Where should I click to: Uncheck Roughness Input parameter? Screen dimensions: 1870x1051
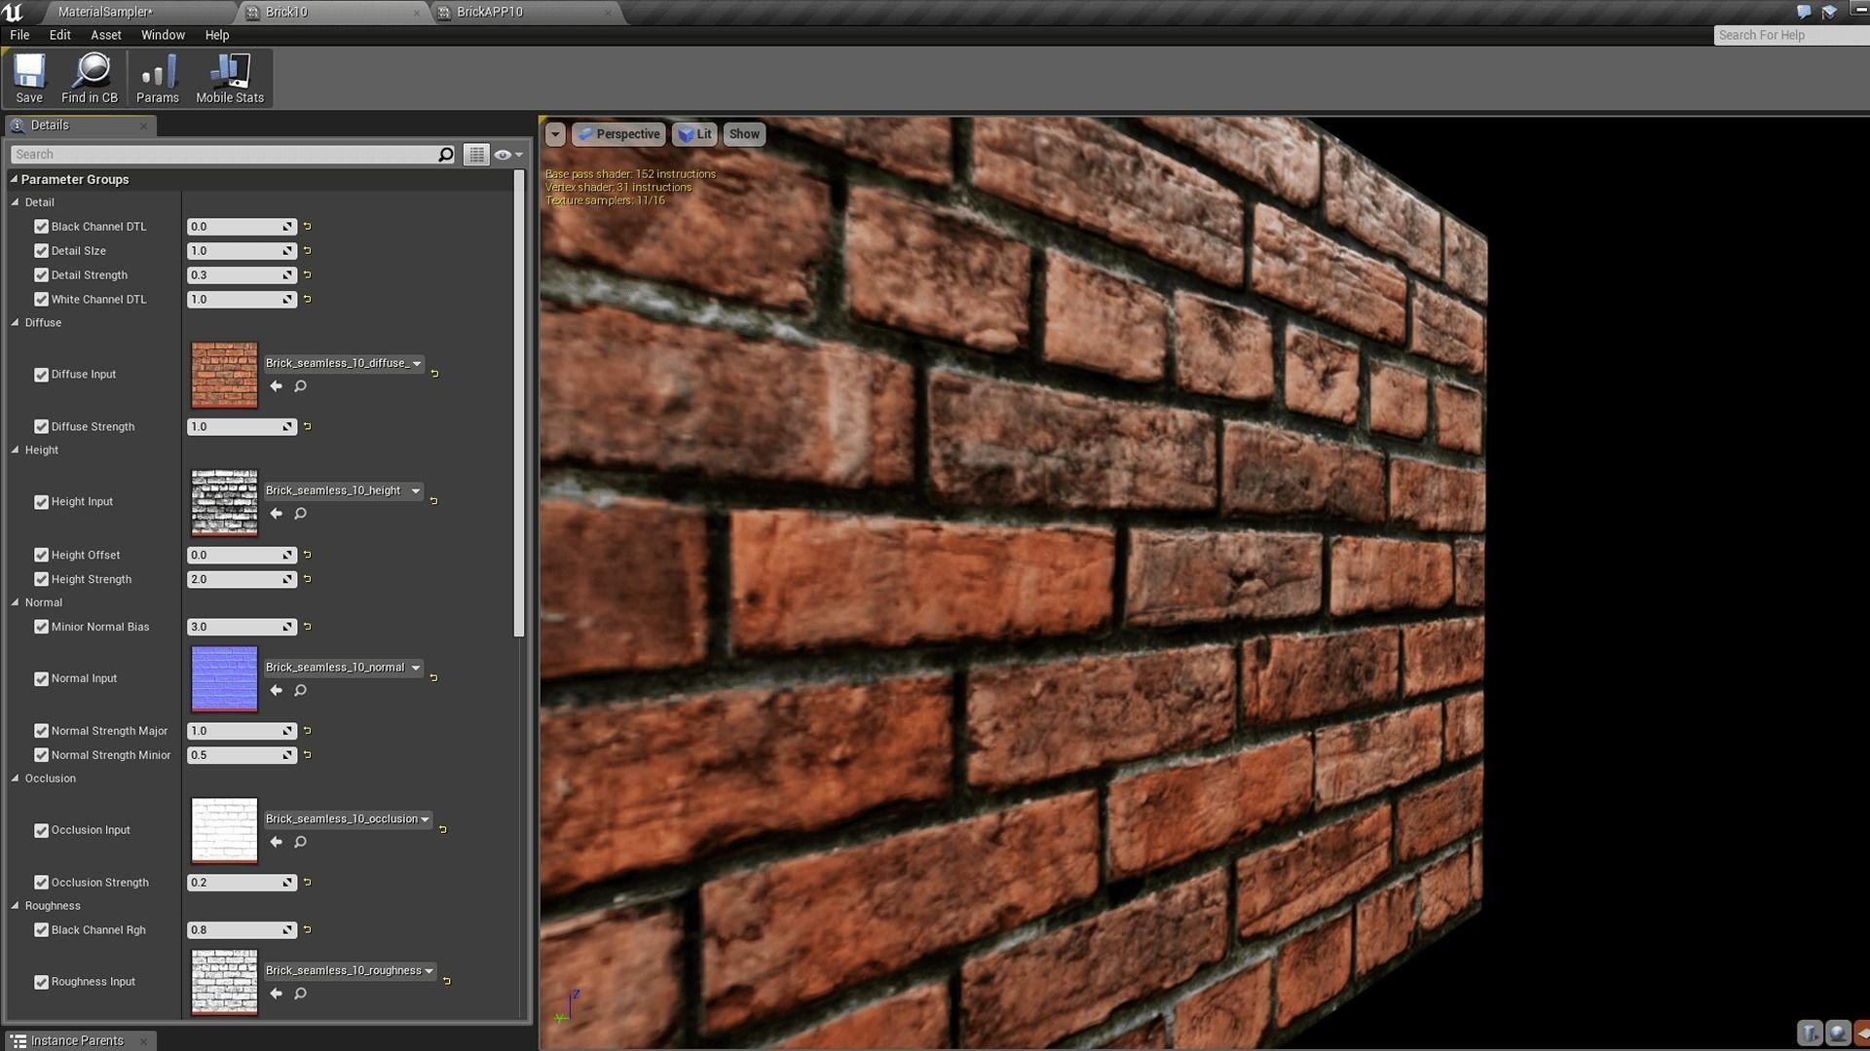(x=41, y=982)
